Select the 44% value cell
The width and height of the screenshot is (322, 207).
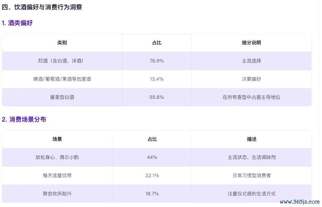tap(152, 157)
